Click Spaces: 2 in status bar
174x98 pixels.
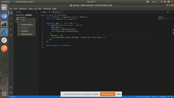(147, 97)
